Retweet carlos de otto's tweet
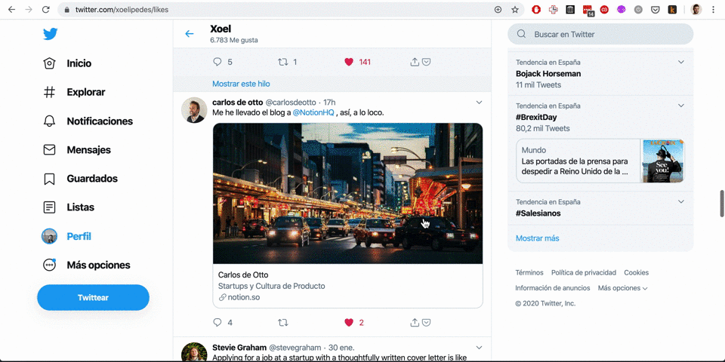 coord(282,322)
